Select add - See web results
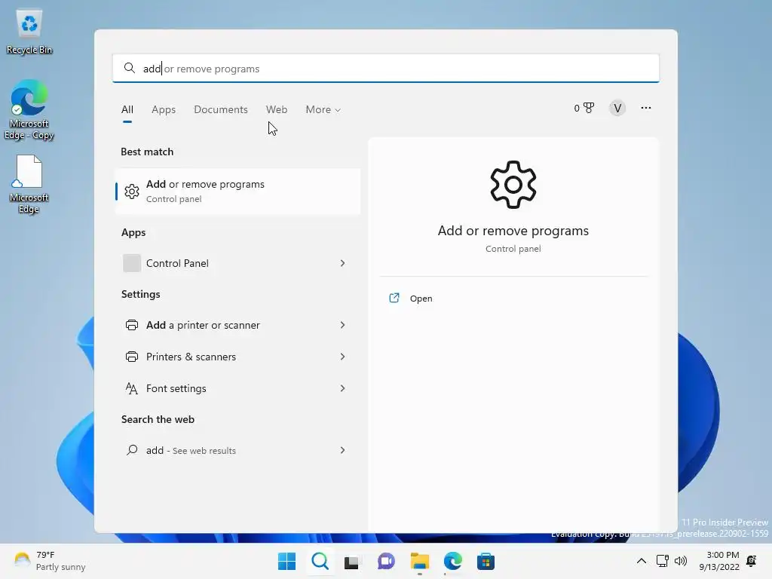Image resolution: width=772 pixels, height=579 pixels. click(237, 450)
